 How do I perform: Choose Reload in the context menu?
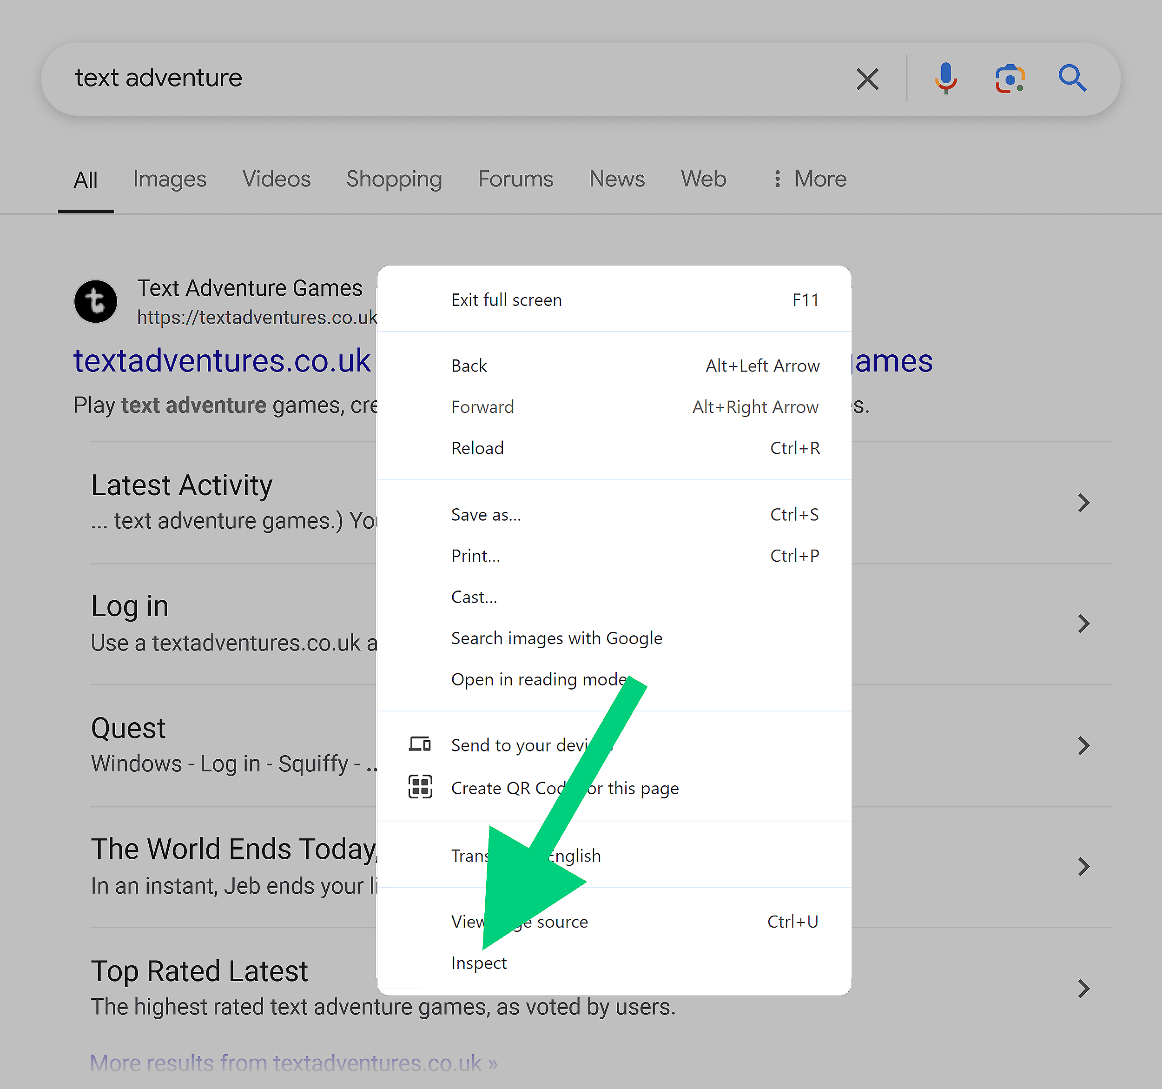(614, 448)
